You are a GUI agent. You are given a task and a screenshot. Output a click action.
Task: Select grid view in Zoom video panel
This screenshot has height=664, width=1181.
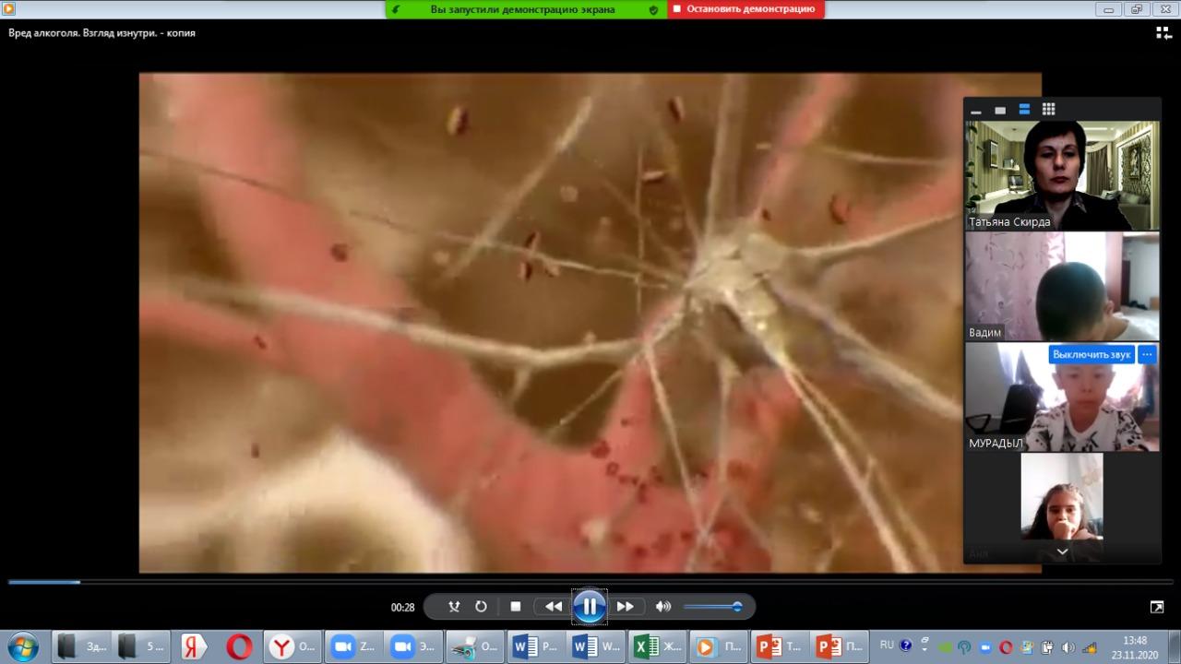1048,110
